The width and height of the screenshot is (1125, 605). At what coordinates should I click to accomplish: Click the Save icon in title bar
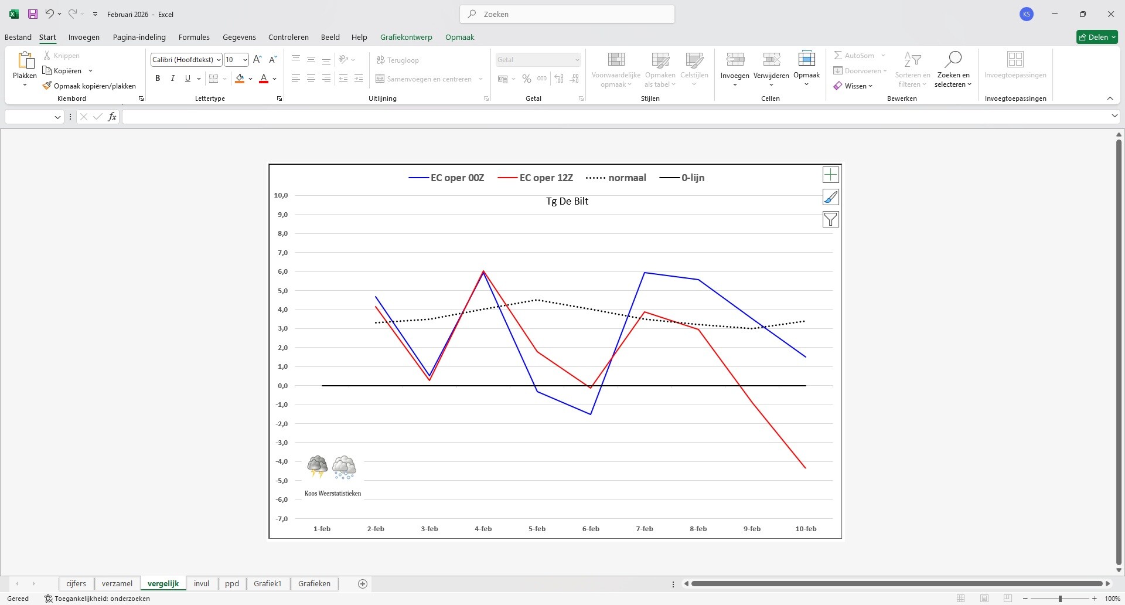click(33, 14)
